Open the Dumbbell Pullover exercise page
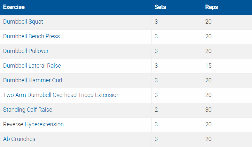This screenshot has height=147, width=252. click(26, 51)
